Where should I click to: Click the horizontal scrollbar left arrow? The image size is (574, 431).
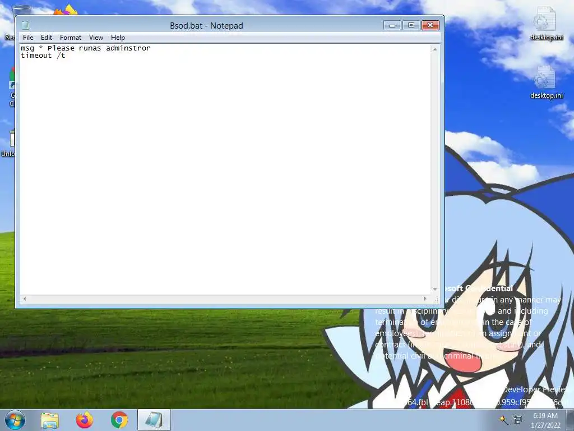click(25, 299)
